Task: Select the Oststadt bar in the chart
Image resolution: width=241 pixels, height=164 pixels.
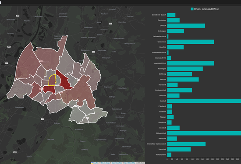Action: click(x=204, y=101)
